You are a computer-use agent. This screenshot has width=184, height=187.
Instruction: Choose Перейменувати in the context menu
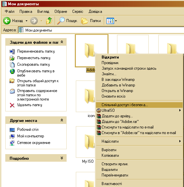pyautogui.click(x=139, y=175)
